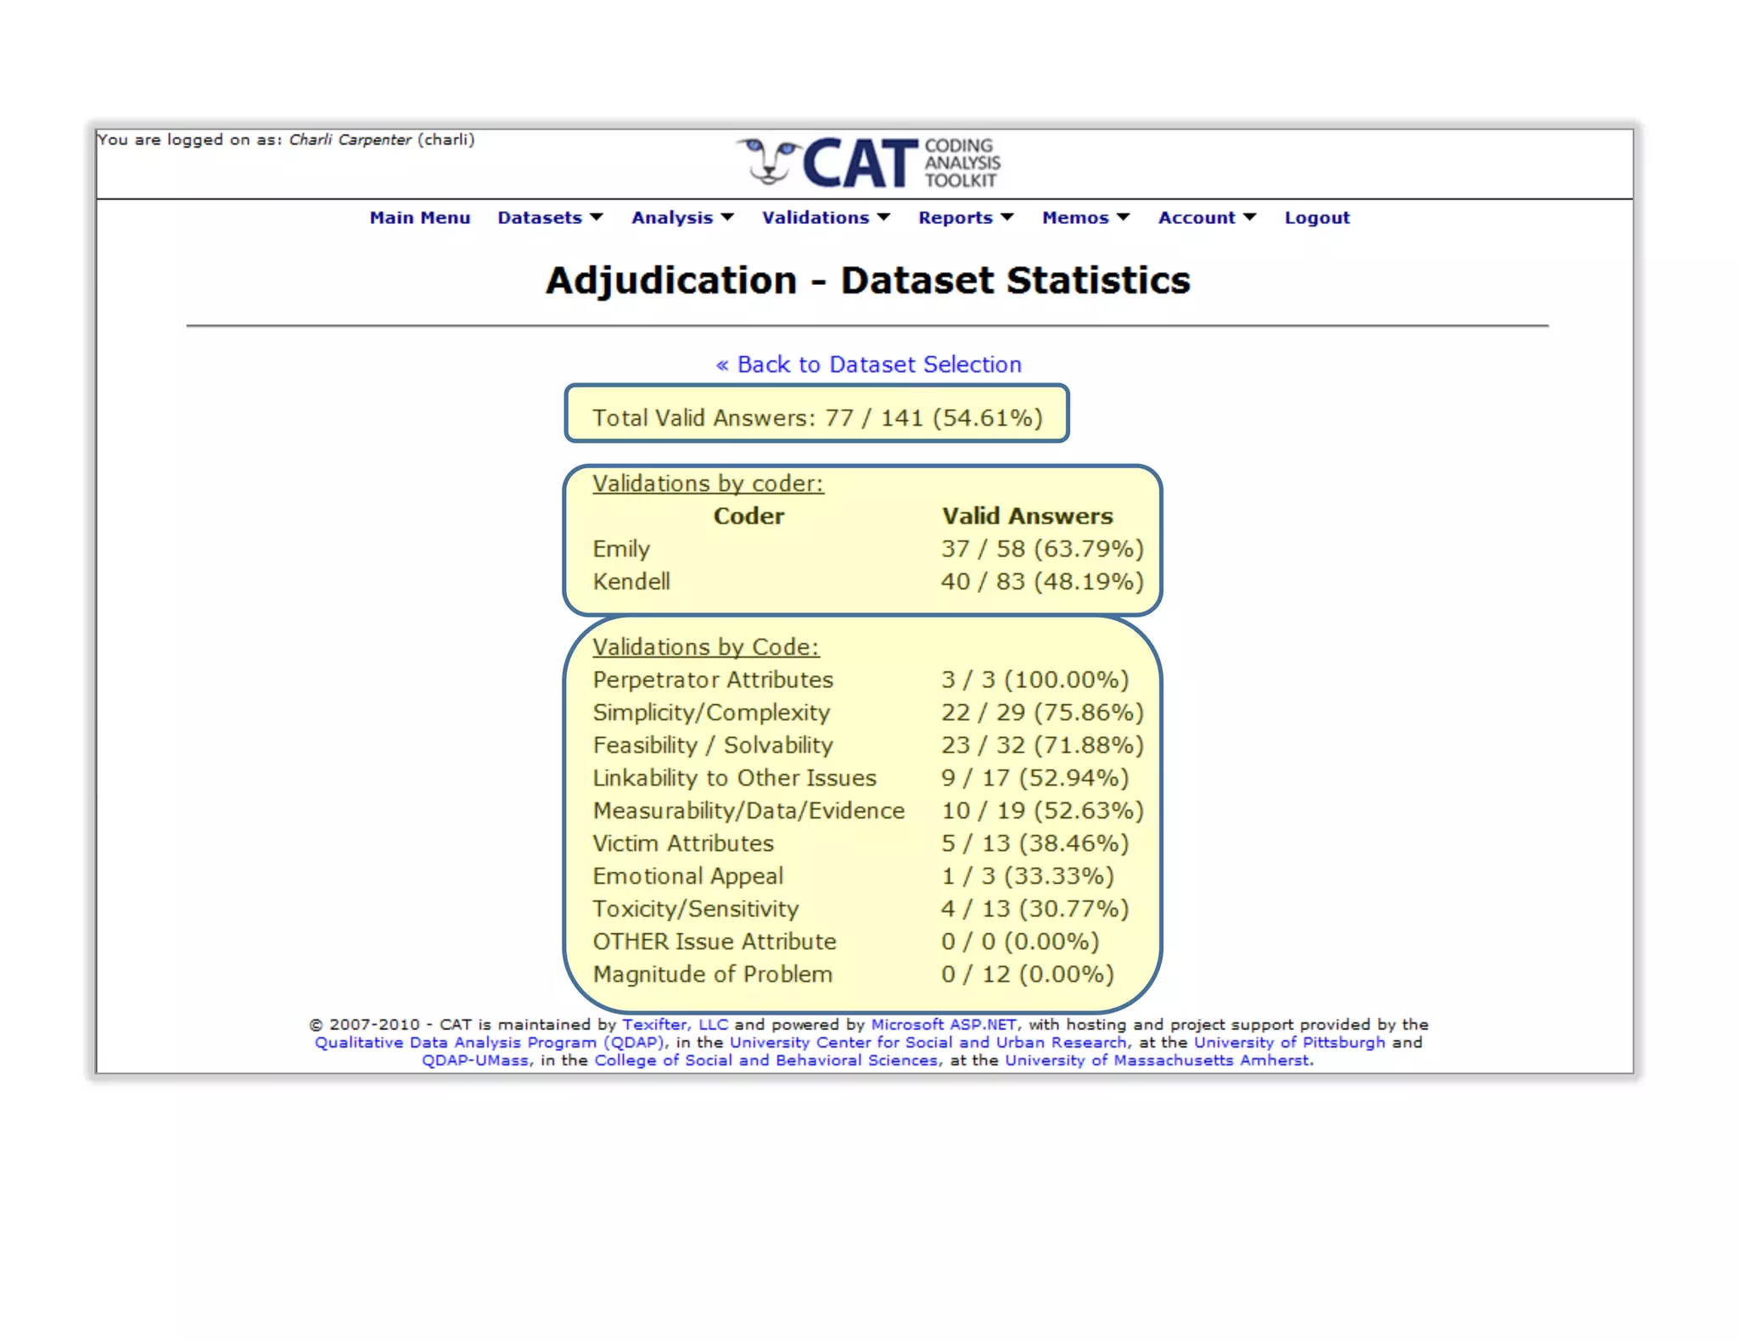Open the Reports dropdown arrow

pyautogui.click(x=1007, y=218)
